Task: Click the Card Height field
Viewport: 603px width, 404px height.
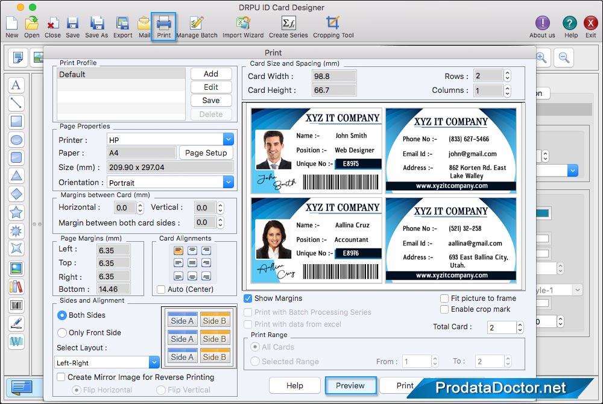Action: coord(334,90)
